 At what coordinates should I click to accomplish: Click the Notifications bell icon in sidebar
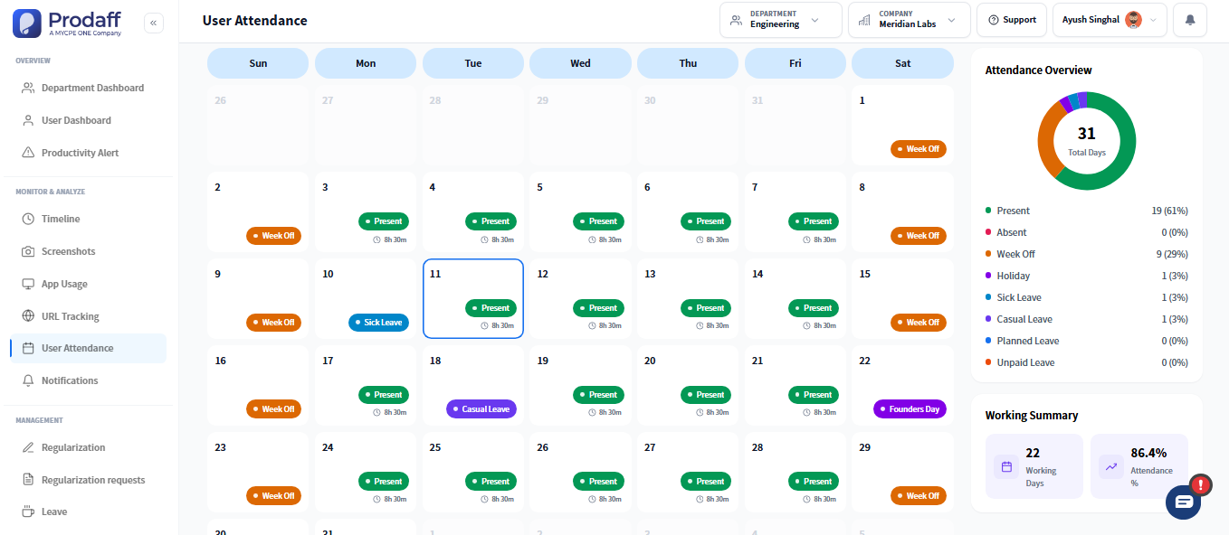[28, 380]
